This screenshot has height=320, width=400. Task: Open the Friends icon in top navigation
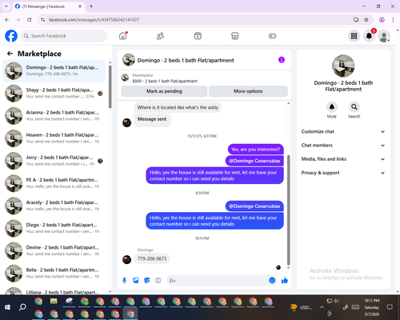click(x=160, y=36)
